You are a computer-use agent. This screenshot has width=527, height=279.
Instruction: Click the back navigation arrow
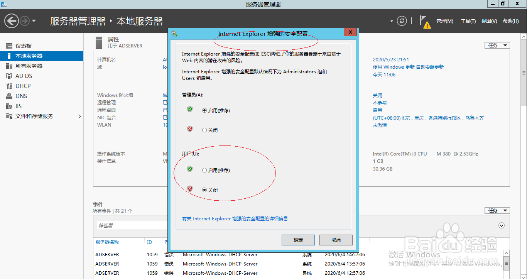coord(12,21)
